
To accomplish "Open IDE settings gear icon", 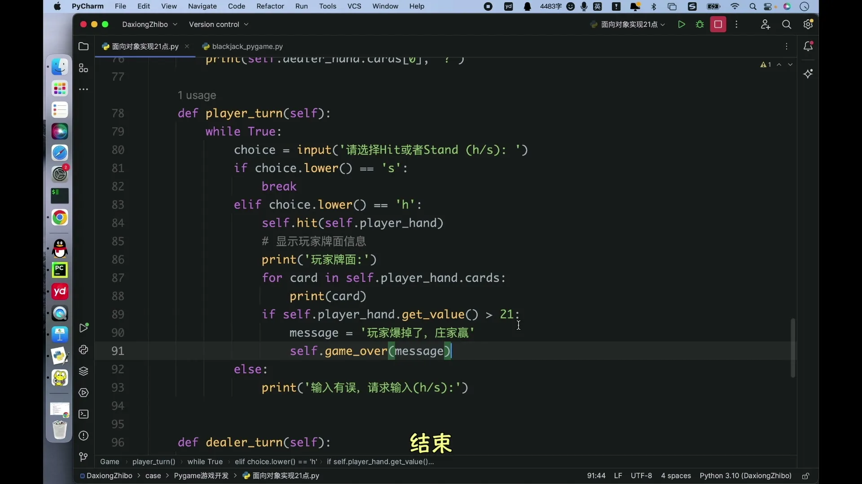I will (x=808, y=25).
